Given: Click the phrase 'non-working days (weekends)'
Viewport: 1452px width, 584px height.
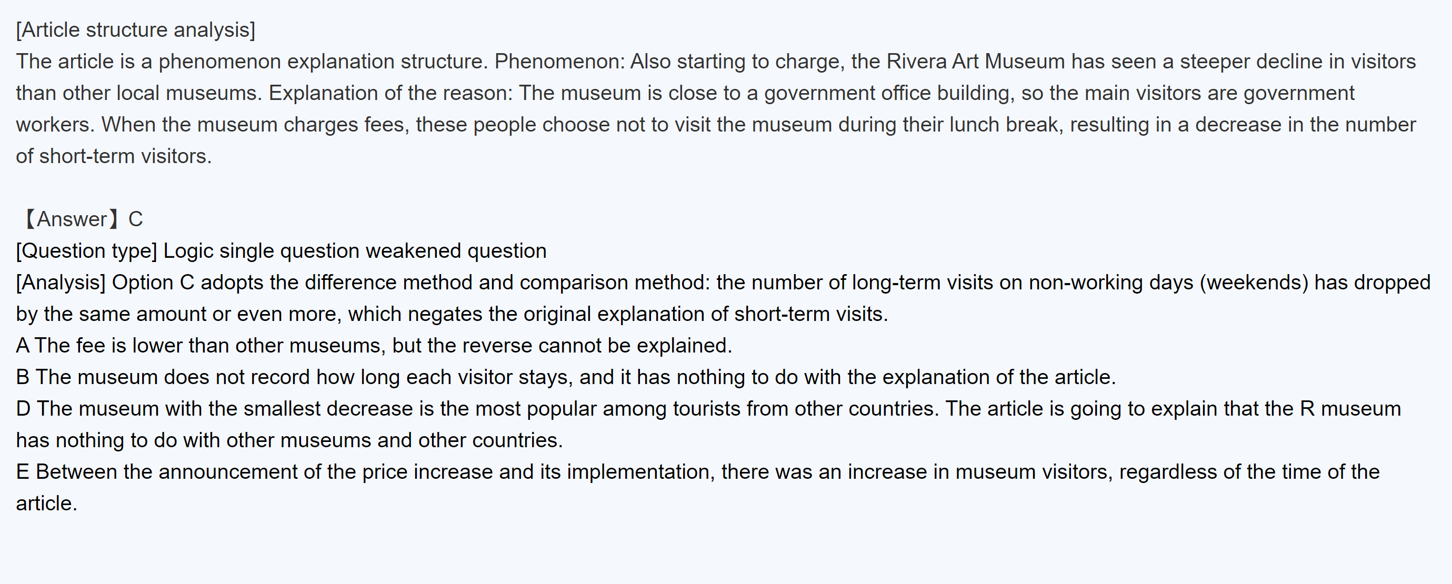Looking at the screenshot, I should click(1168, 283).
